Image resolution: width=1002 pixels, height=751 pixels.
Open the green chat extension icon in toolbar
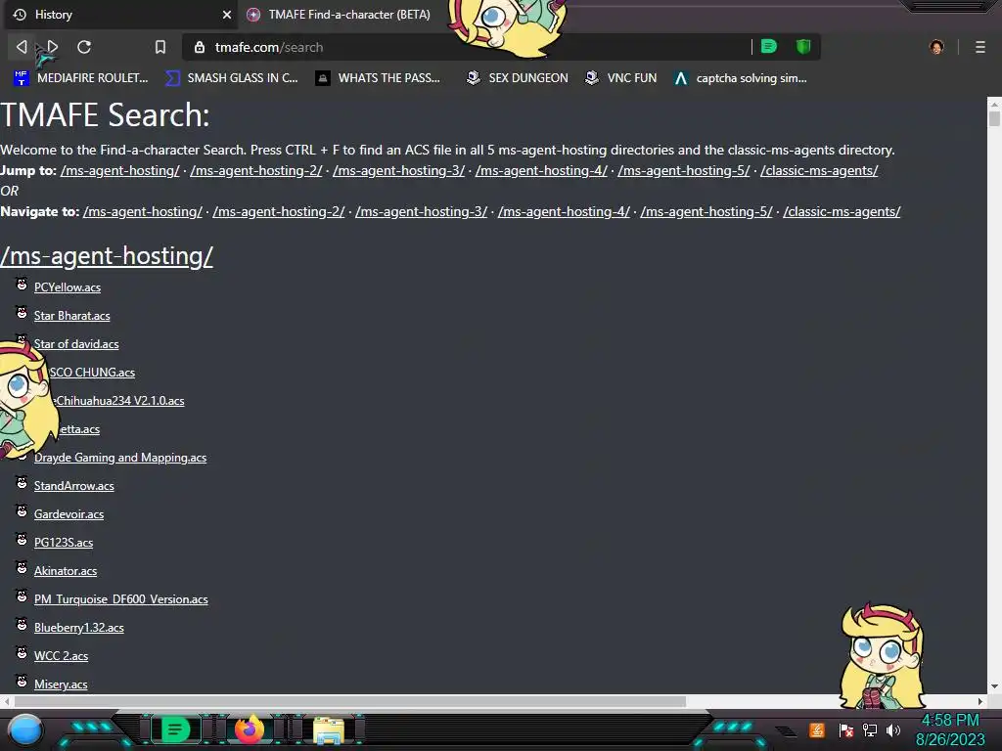point(769,46)
